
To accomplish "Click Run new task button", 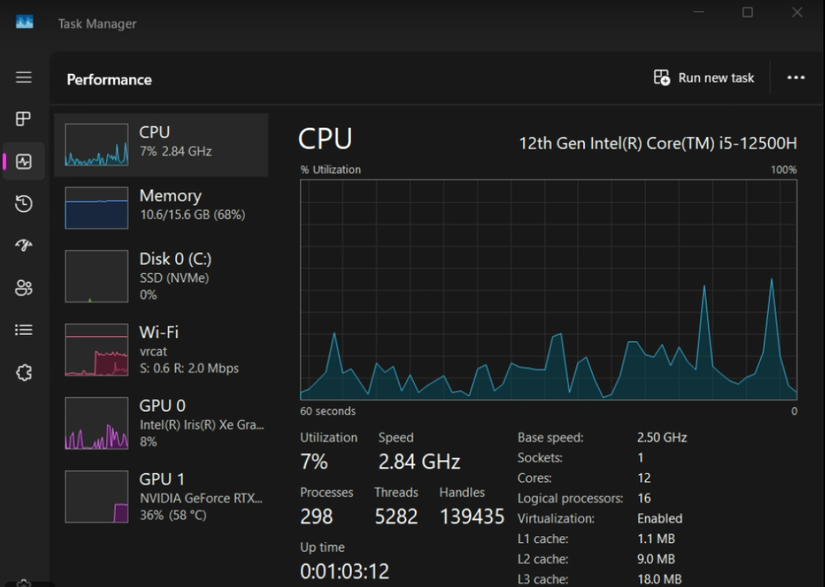I will (x=703, y=78).
